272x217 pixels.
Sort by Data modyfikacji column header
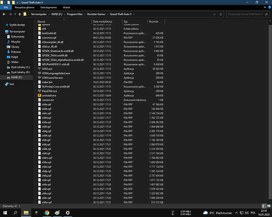click(x=102, y=22)
